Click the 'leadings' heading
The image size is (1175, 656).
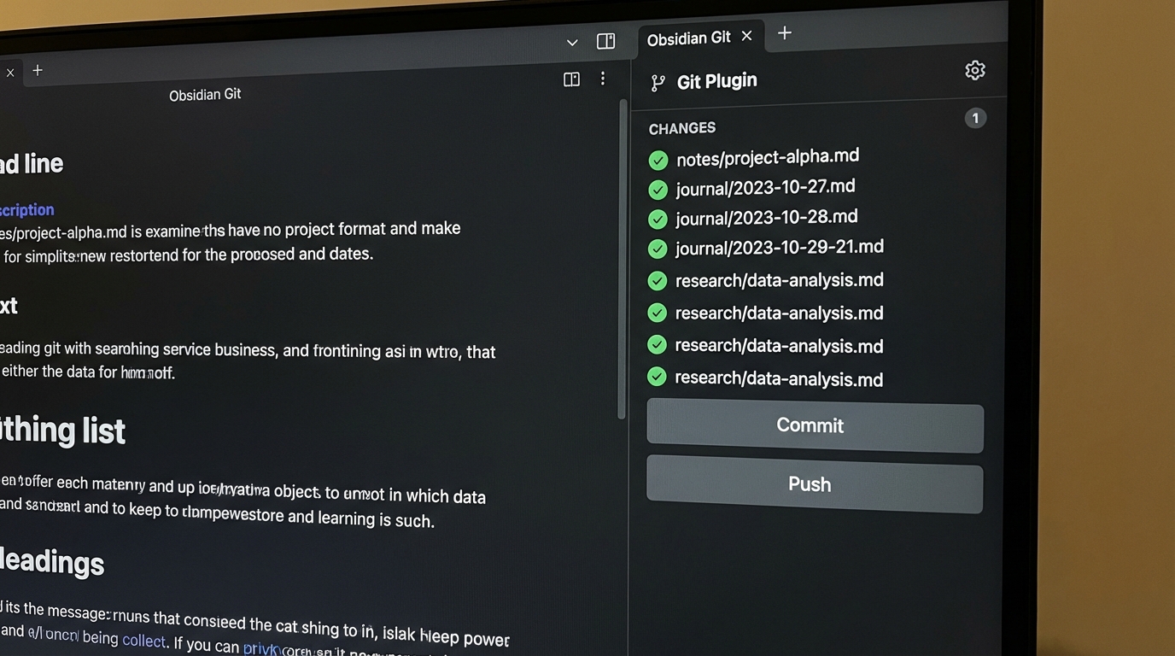(53, 562)
